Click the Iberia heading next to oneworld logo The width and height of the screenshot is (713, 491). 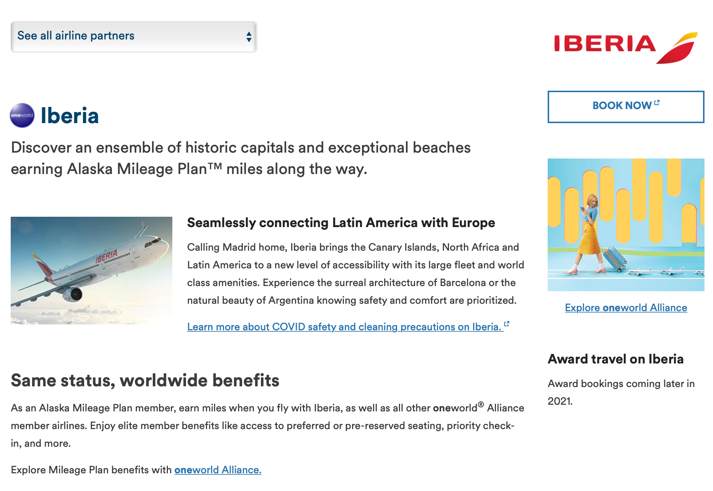pyautogui.click(x=70, y=115)
